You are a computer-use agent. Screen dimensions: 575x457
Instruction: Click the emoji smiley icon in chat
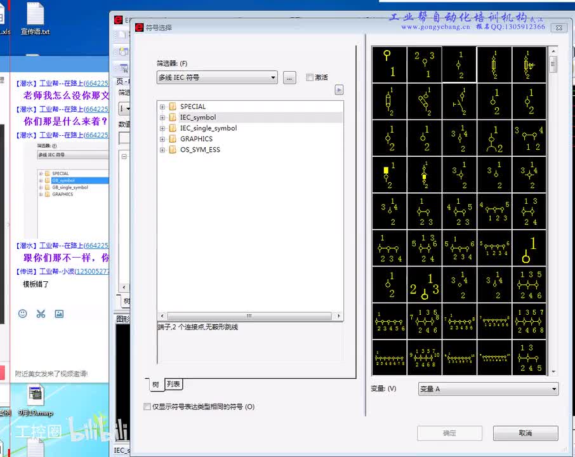[23, 314]
